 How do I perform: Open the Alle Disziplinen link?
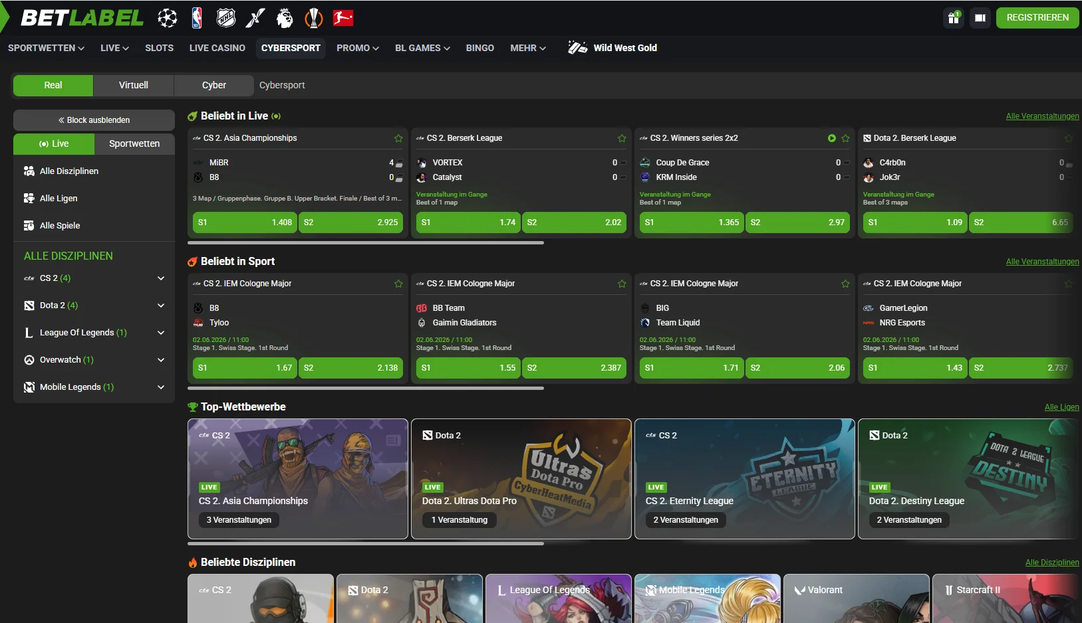click(1052, 563)
